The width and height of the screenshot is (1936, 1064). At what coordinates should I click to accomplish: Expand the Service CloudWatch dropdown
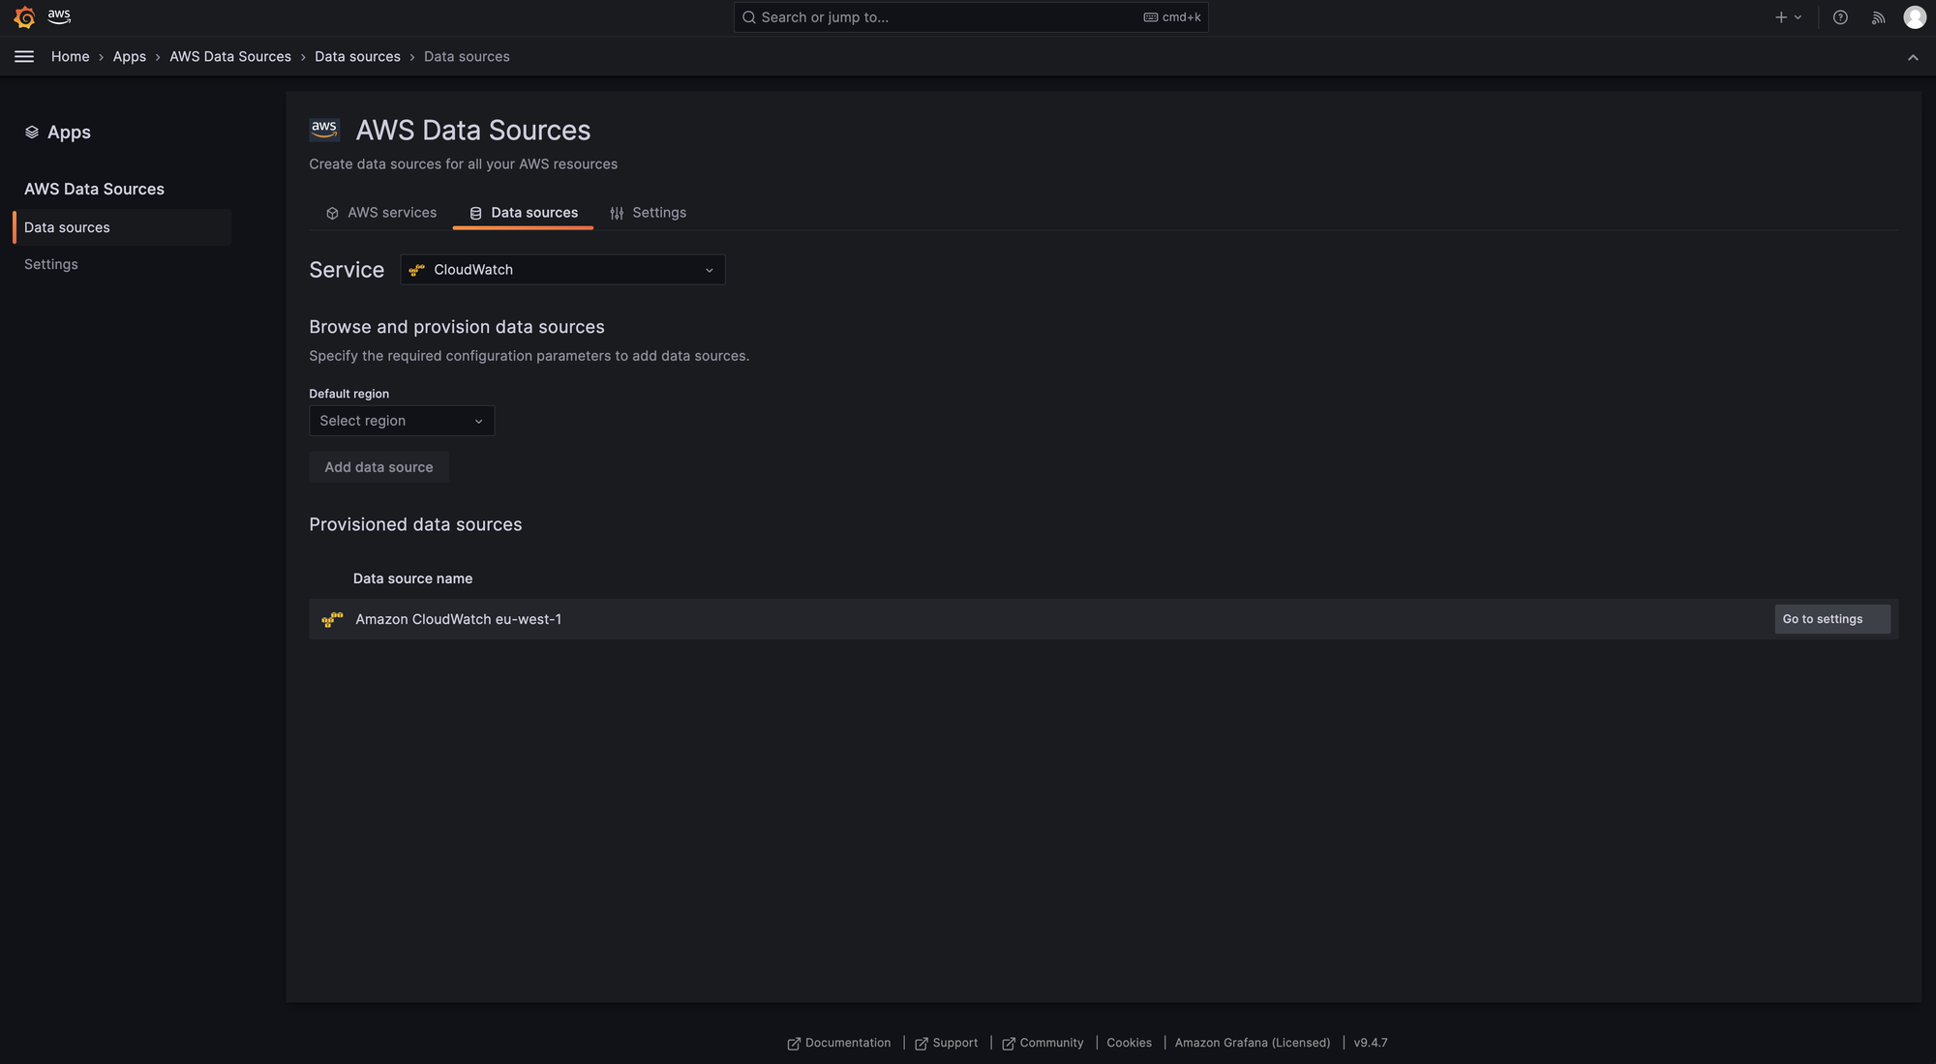[x=562, y=270]
